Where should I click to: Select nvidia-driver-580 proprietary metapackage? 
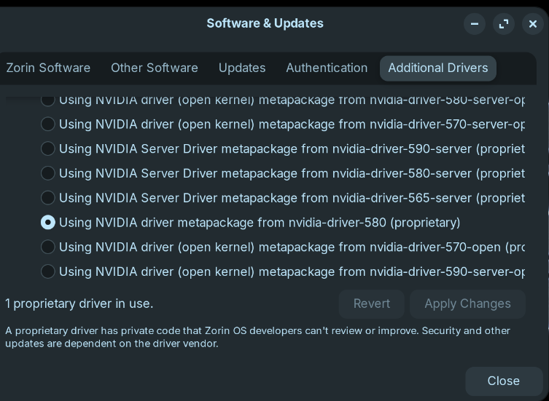coord(48,223)
